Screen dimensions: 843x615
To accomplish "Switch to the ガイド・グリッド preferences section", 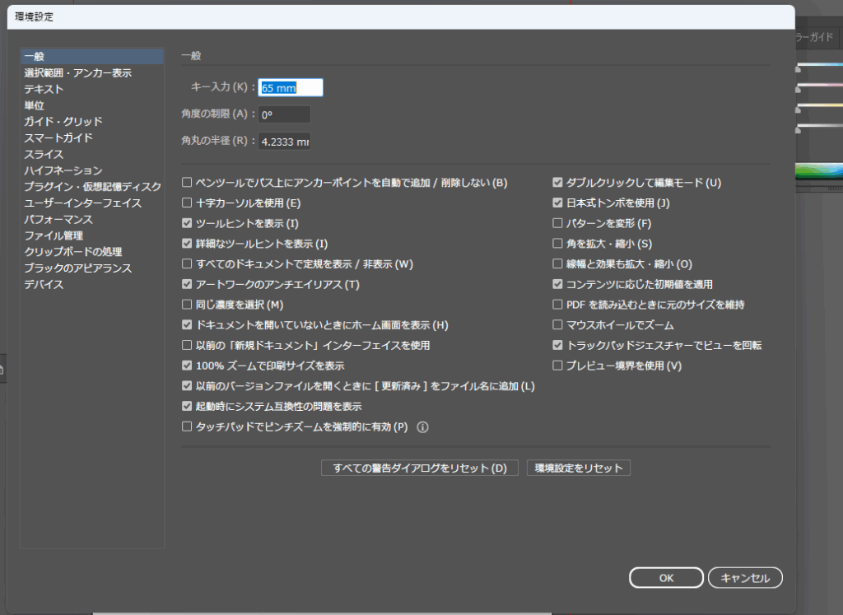I will pyautogui.click(x=63, y=122).
